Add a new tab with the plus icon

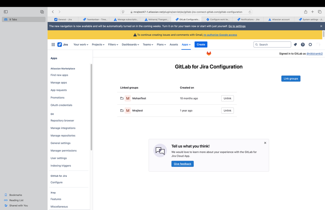(312, 12)
